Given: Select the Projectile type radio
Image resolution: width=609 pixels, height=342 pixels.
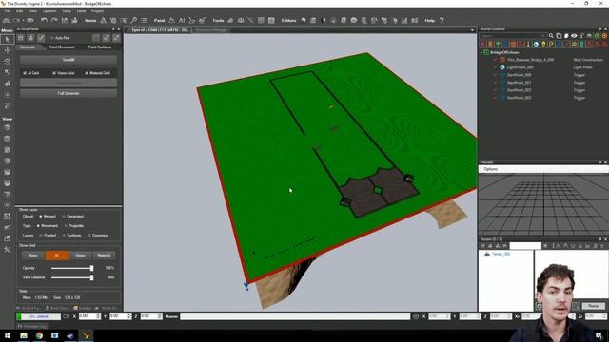Looking at the screenshot, I should click(x=66, y=226).
